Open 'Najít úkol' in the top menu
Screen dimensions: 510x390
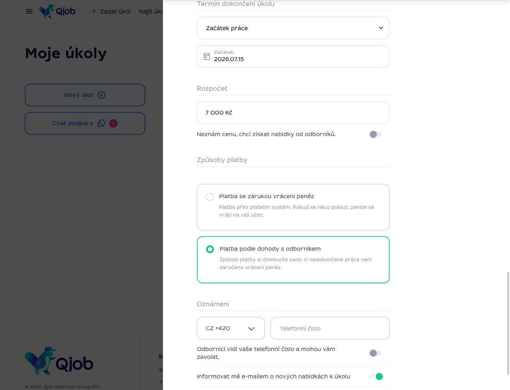pyautogui.click(x=151, y=11)
